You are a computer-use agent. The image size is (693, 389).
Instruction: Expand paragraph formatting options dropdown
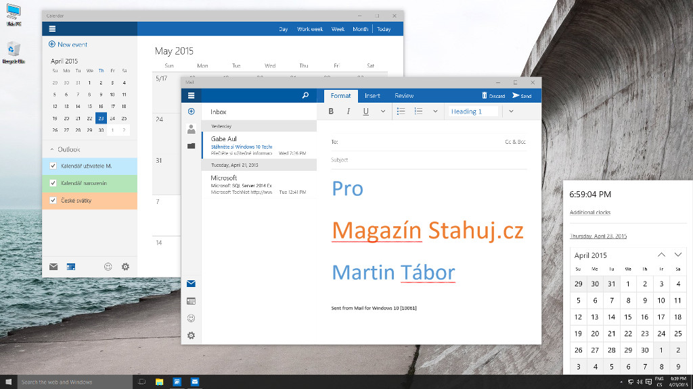[435, 111]
